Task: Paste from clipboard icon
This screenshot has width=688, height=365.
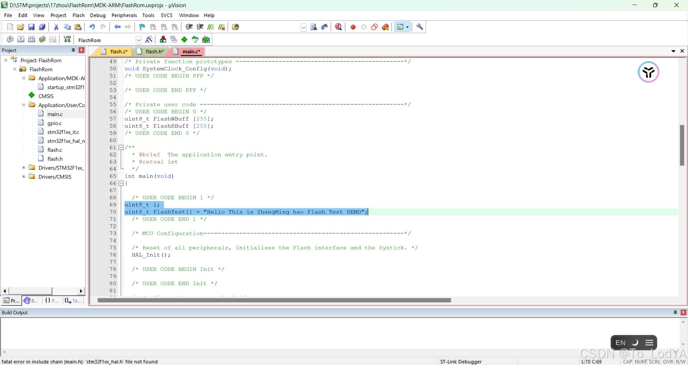Action: 78,27
